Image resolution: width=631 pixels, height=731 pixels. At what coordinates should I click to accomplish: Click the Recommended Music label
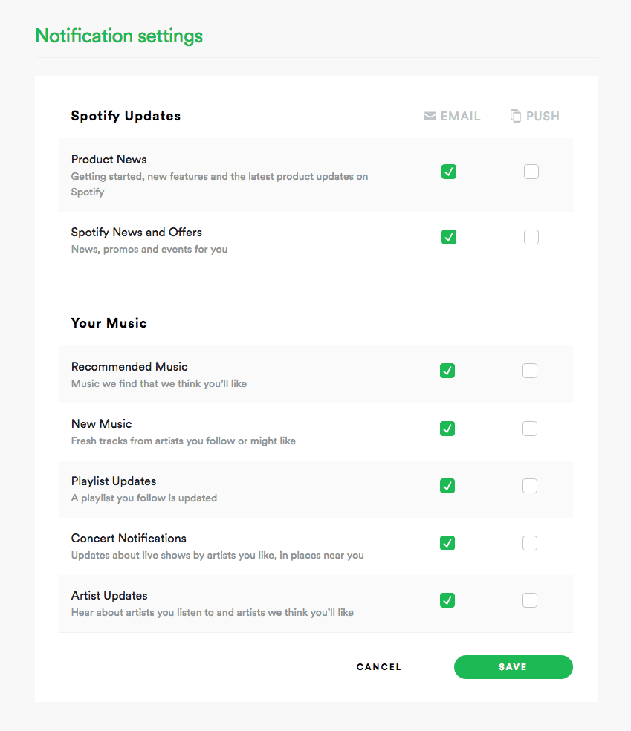[x=129, y=366]
